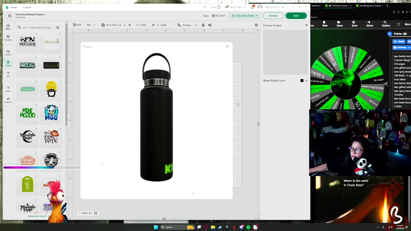Screen dimensions: 411x231
Task: Select the Fang Tastic image thumbnail
Action: [51, 137]
